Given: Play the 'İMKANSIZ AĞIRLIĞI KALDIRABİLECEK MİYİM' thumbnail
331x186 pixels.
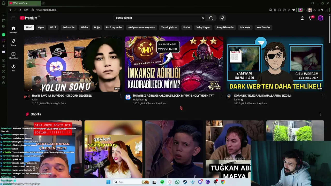Looking at the screenshot, I should [x=174, y=64].
